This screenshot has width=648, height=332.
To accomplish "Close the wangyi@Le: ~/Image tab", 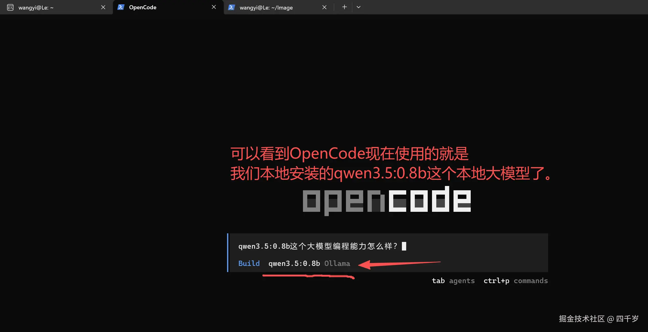I will pos(325,7).
